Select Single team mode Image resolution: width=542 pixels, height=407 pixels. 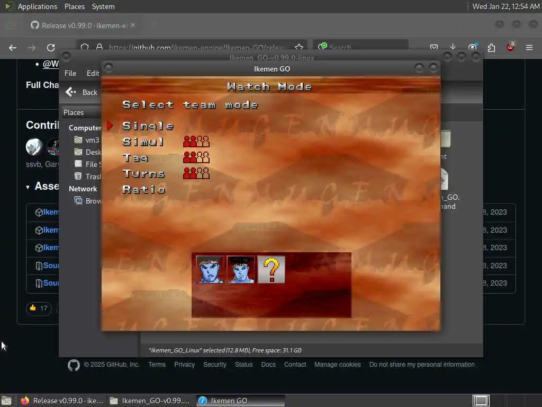[x=148, y=126]
